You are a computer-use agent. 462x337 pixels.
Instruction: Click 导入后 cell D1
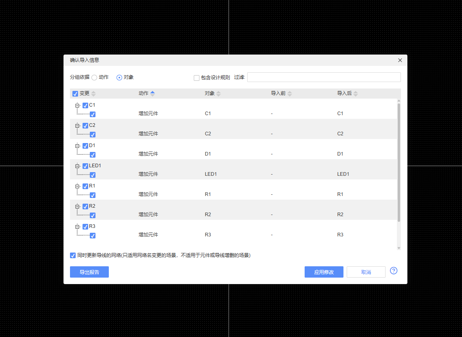[340, 154]
